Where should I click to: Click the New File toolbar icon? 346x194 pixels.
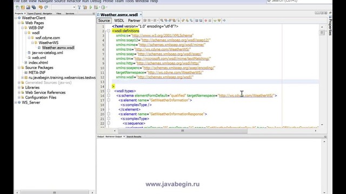pyautogui.click(x=17, y=7)
